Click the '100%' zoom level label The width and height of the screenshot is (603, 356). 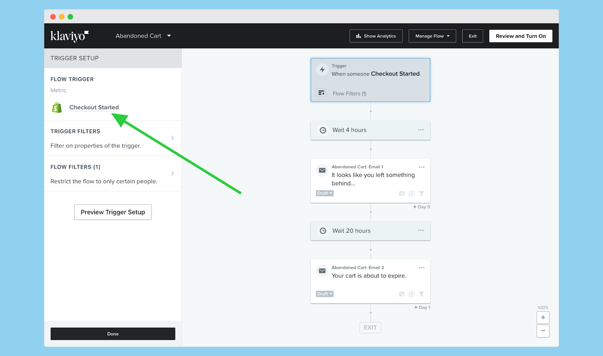pyautogui.click(x=543, y=308)
